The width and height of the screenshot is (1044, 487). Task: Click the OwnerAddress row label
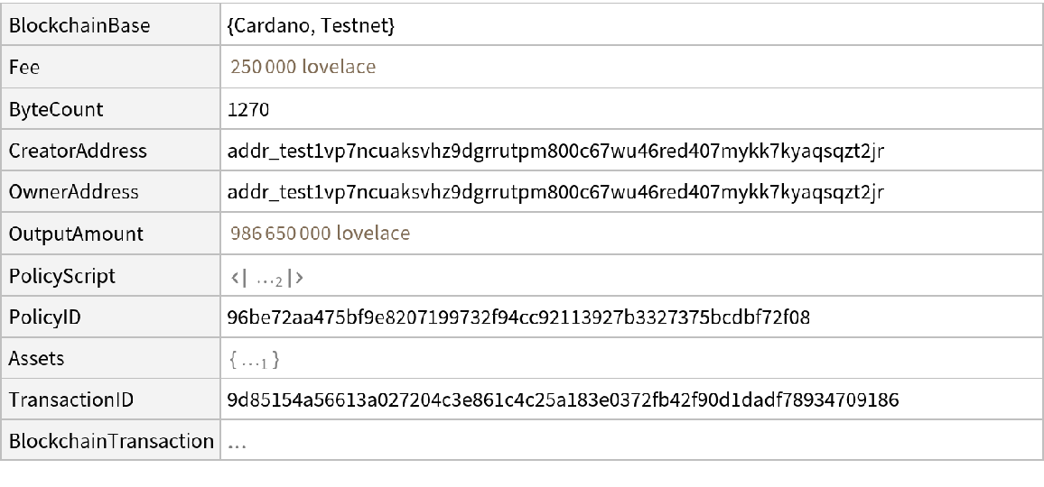pyautogui.click(x=73, y=192)
